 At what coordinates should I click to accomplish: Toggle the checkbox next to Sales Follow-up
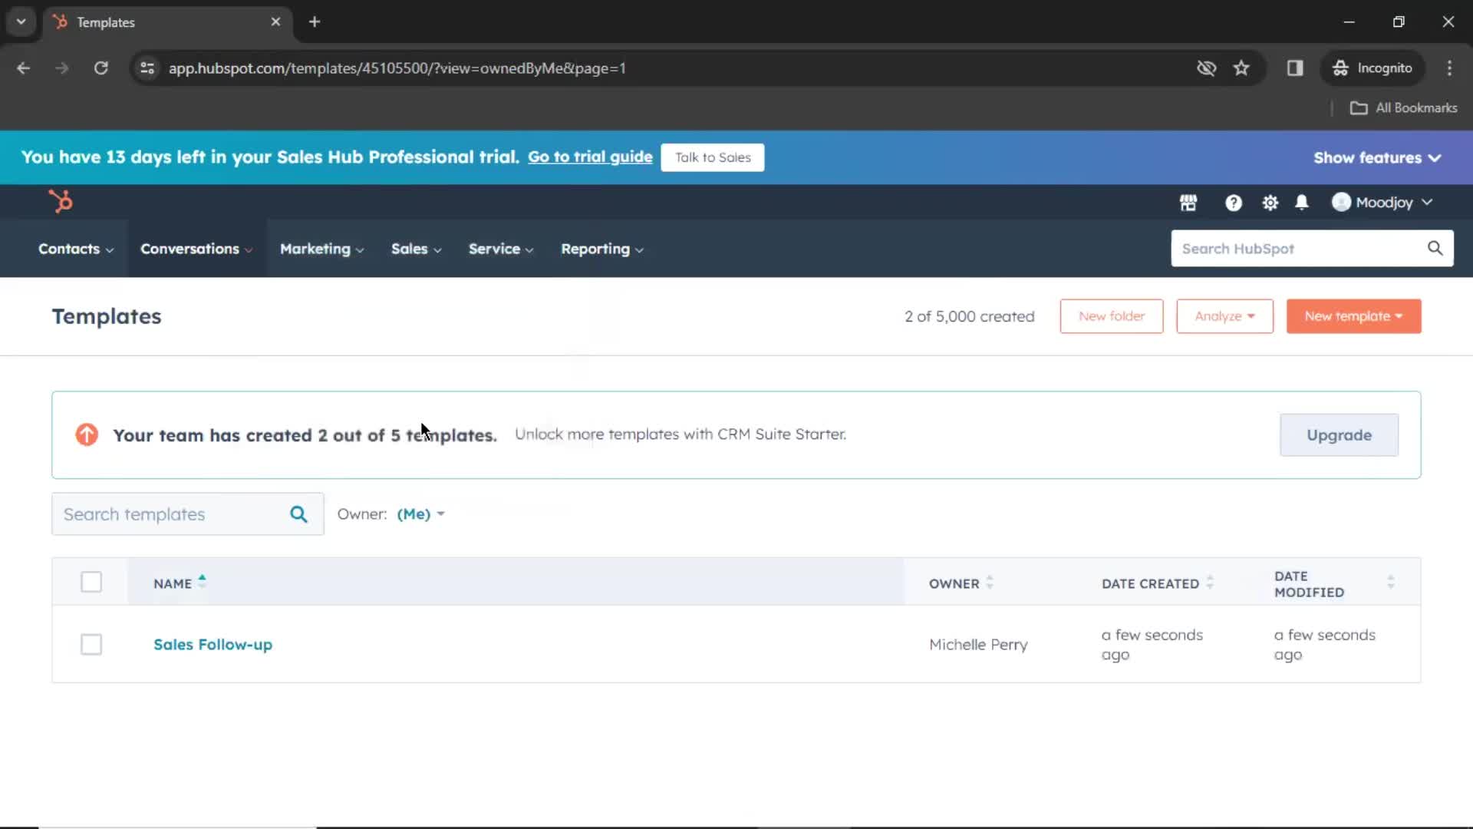(90, 644)
